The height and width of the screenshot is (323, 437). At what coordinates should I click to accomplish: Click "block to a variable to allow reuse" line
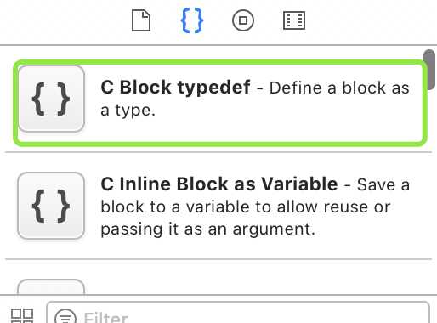tap(246, 207)
